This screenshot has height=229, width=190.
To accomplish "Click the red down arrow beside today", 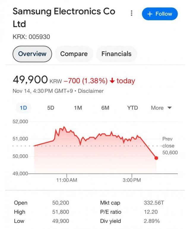I will tap(112, 81).
